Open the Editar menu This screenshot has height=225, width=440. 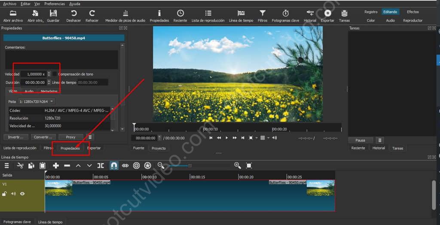[25, 4]
